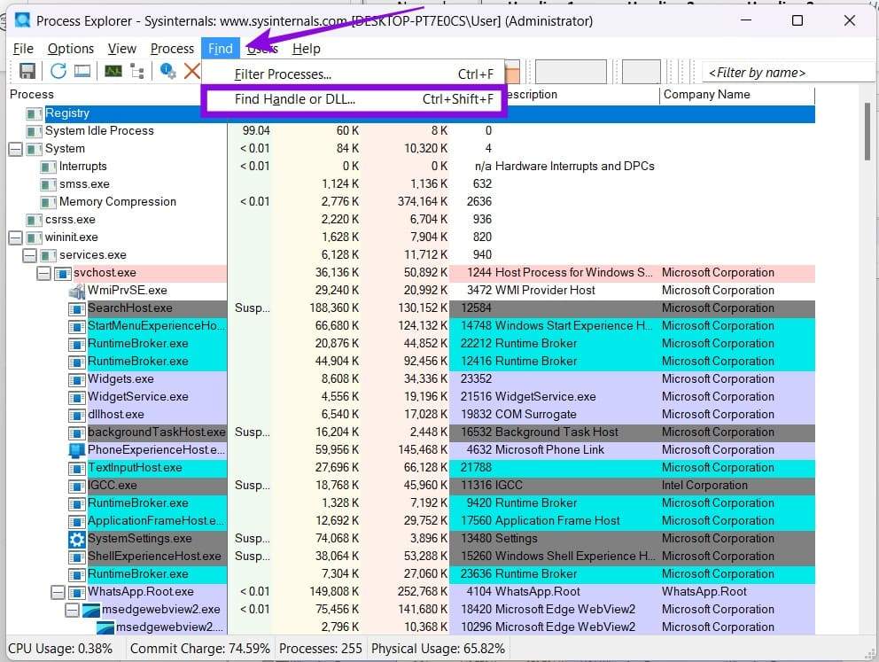Choose Filter Processes... from Find menu

pyautogui.click(x=354, y=74)
